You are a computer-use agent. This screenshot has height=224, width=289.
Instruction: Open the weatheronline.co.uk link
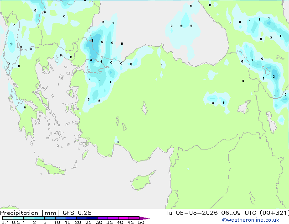click(250, 220)
